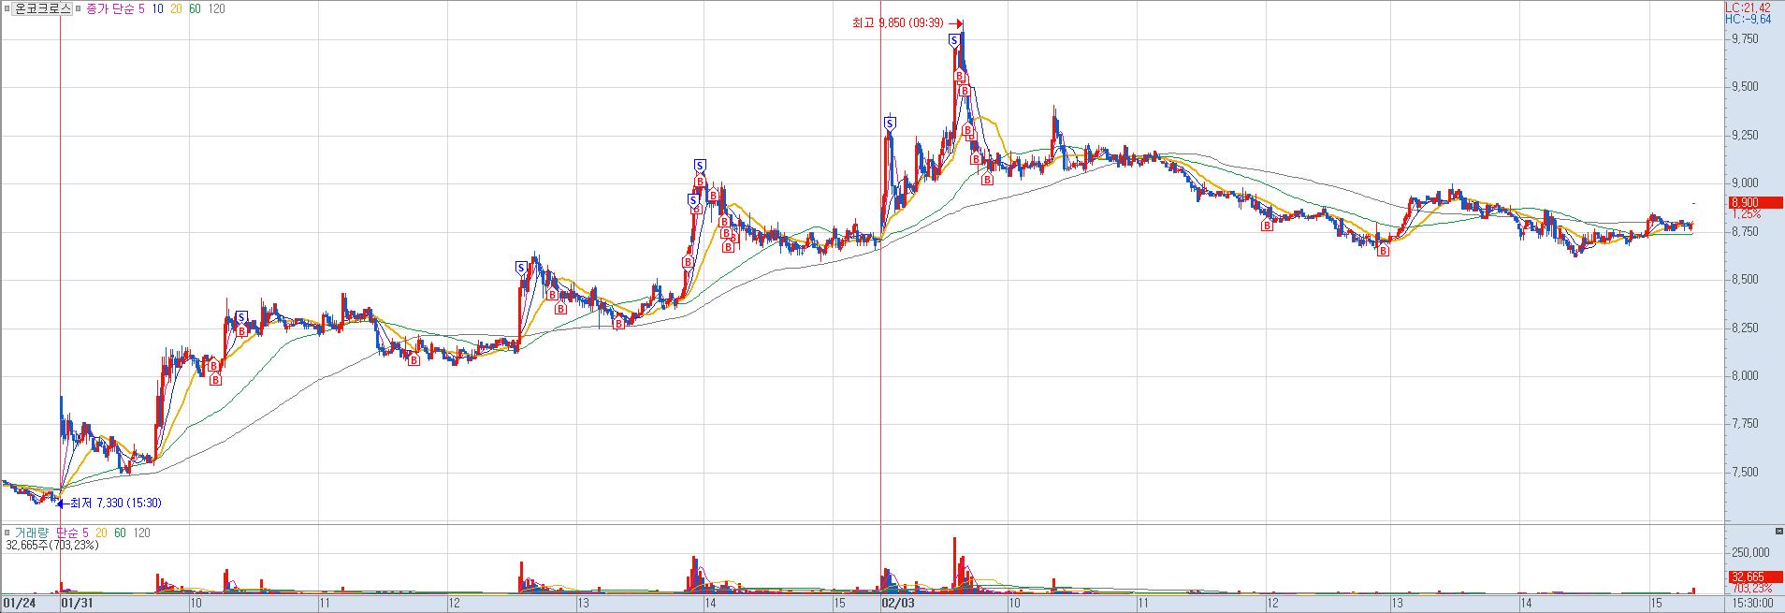Select price MA period 120 gray label
1785x613 pixels.
point(217,8)
